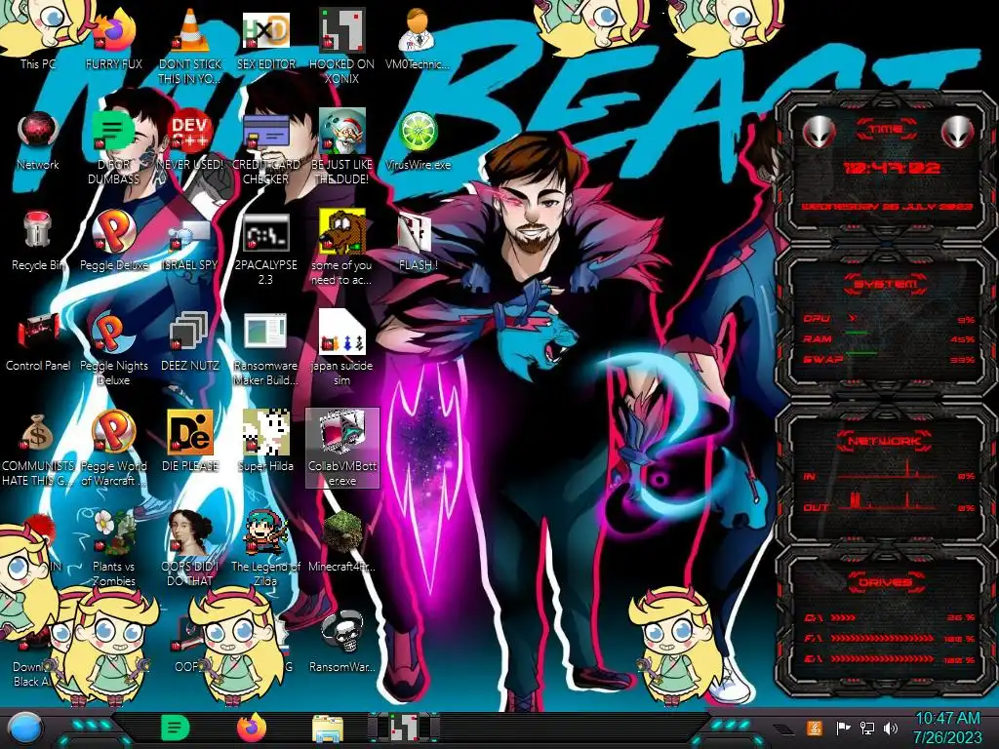999x749 pixels.
Task: Open volume speaker tray icon
Action: pyautogui.click(x=891, y=728)
